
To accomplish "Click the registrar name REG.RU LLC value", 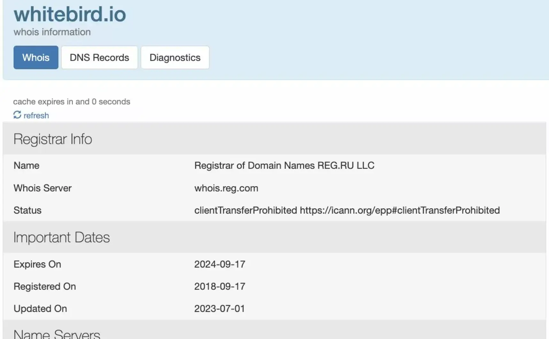I will tap(284, 165).
